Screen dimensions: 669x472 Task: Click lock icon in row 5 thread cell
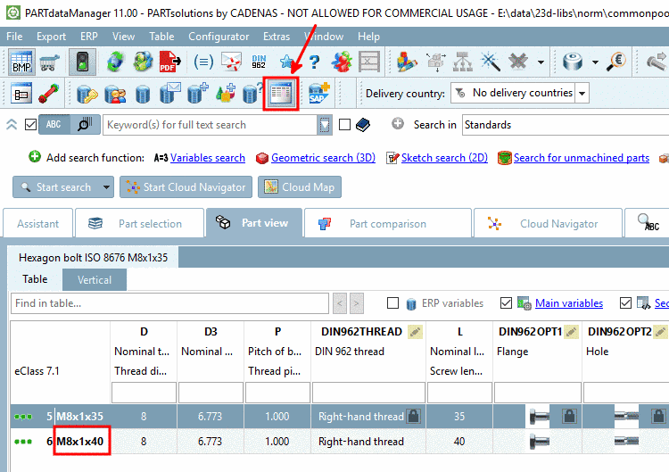coord(413,416)
